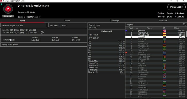
Task: Click the 1st place $217.44 payout row
Action: click(x=106, y=41)
